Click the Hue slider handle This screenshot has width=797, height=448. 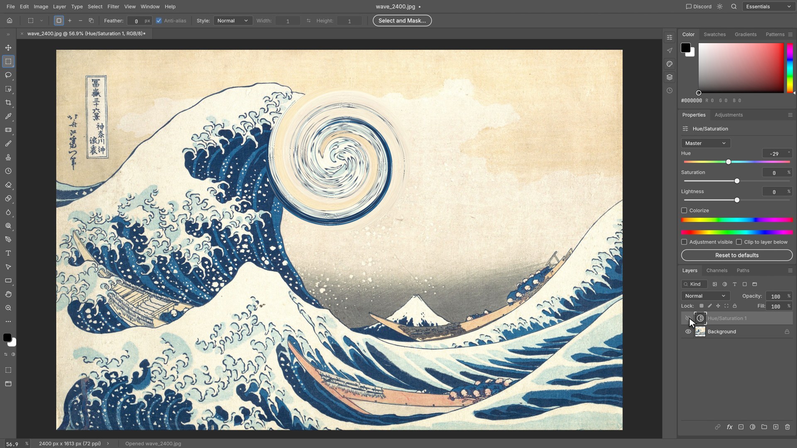coord(729,162)
